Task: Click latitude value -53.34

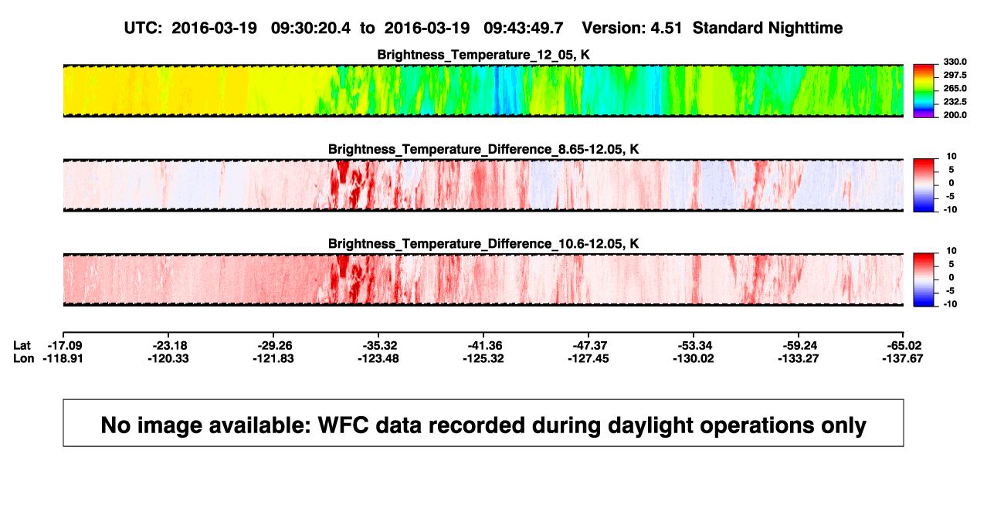Action: click(694, 345)
